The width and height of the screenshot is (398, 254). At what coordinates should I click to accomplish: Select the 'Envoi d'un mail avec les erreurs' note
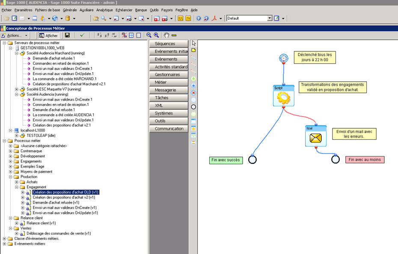point(354,134)
